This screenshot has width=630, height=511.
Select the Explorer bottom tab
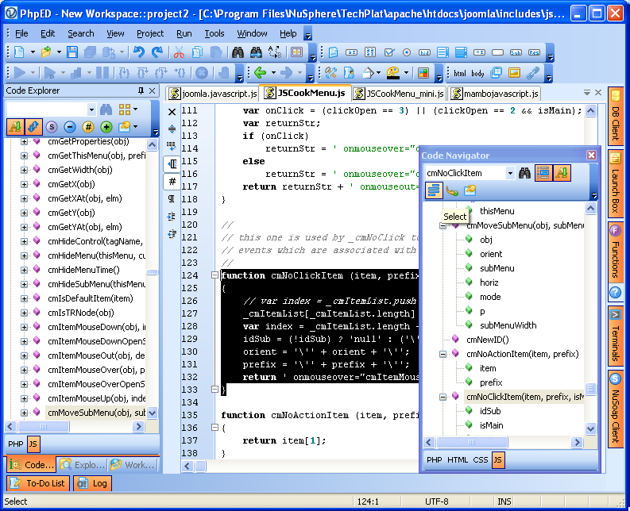point(83,465)
